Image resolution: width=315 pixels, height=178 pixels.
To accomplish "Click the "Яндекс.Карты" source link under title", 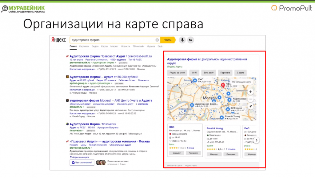I will pos(175,67).
